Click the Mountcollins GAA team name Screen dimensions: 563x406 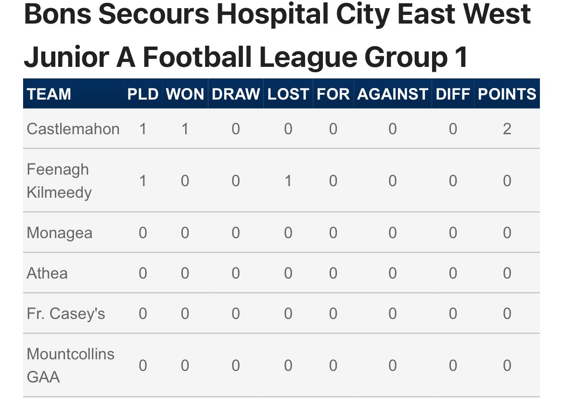(71, 365)
